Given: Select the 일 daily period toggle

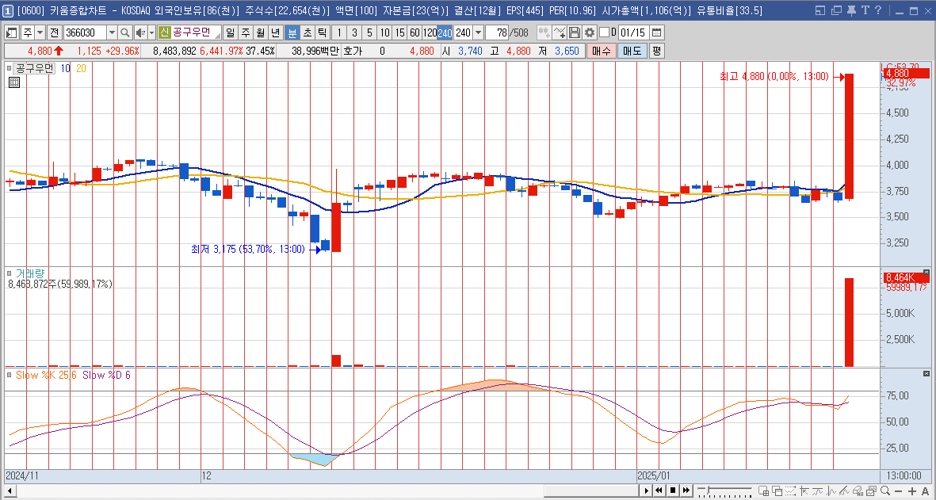Looking at the screenshot, I should pos(230,32).
